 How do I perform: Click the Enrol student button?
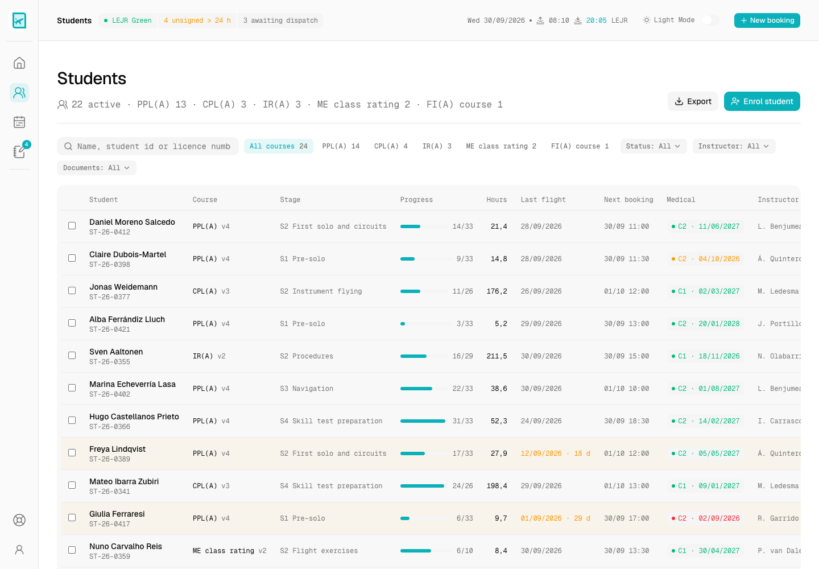pos(762,101)
